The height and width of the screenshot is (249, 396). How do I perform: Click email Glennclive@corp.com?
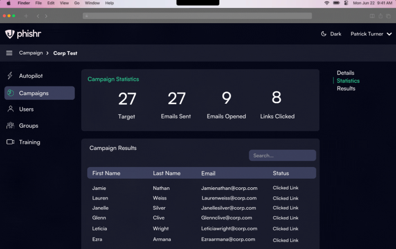227,218
